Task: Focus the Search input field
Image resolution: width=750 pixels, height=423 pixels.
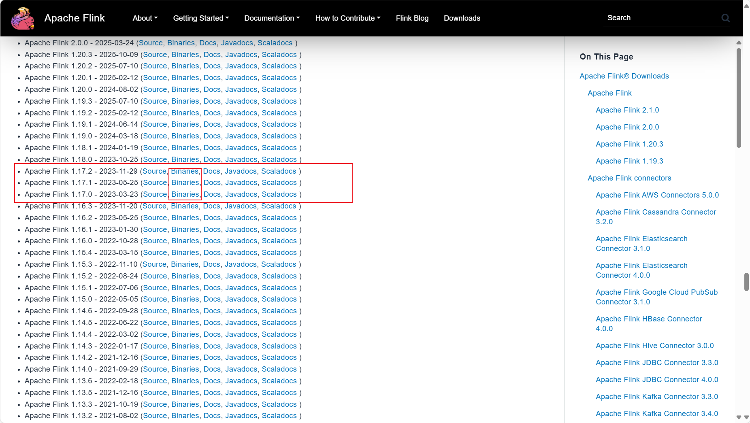Action: (662, 18)
